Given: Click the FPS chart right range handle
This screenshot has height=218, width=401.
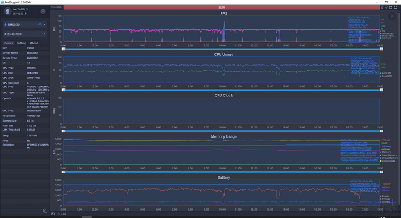Looking at the screenshot, I should [x=381, y=49].
